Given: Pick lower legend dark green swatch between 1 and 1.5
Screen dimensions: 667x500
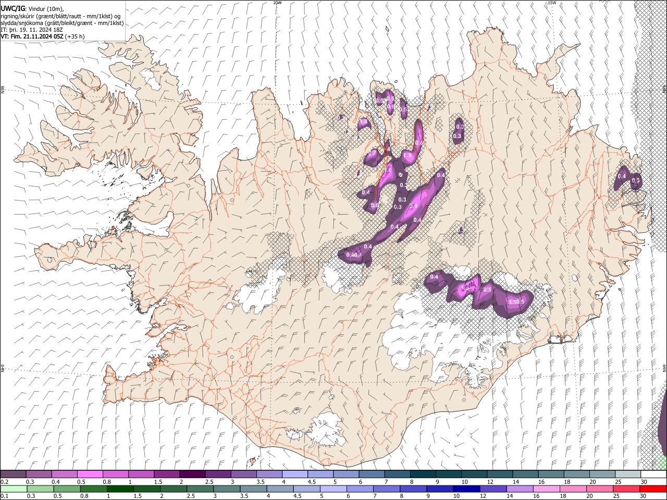Looking at the screenshot, I should [x=120, y=489].
